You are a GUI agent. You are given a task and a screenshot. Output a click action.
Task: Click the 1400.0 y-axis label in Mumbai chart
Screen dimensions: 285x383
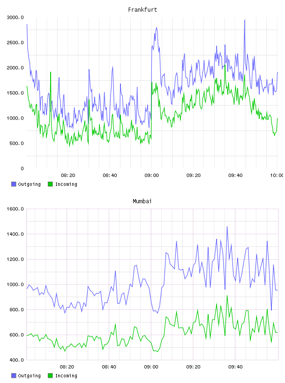click(15, 234)
